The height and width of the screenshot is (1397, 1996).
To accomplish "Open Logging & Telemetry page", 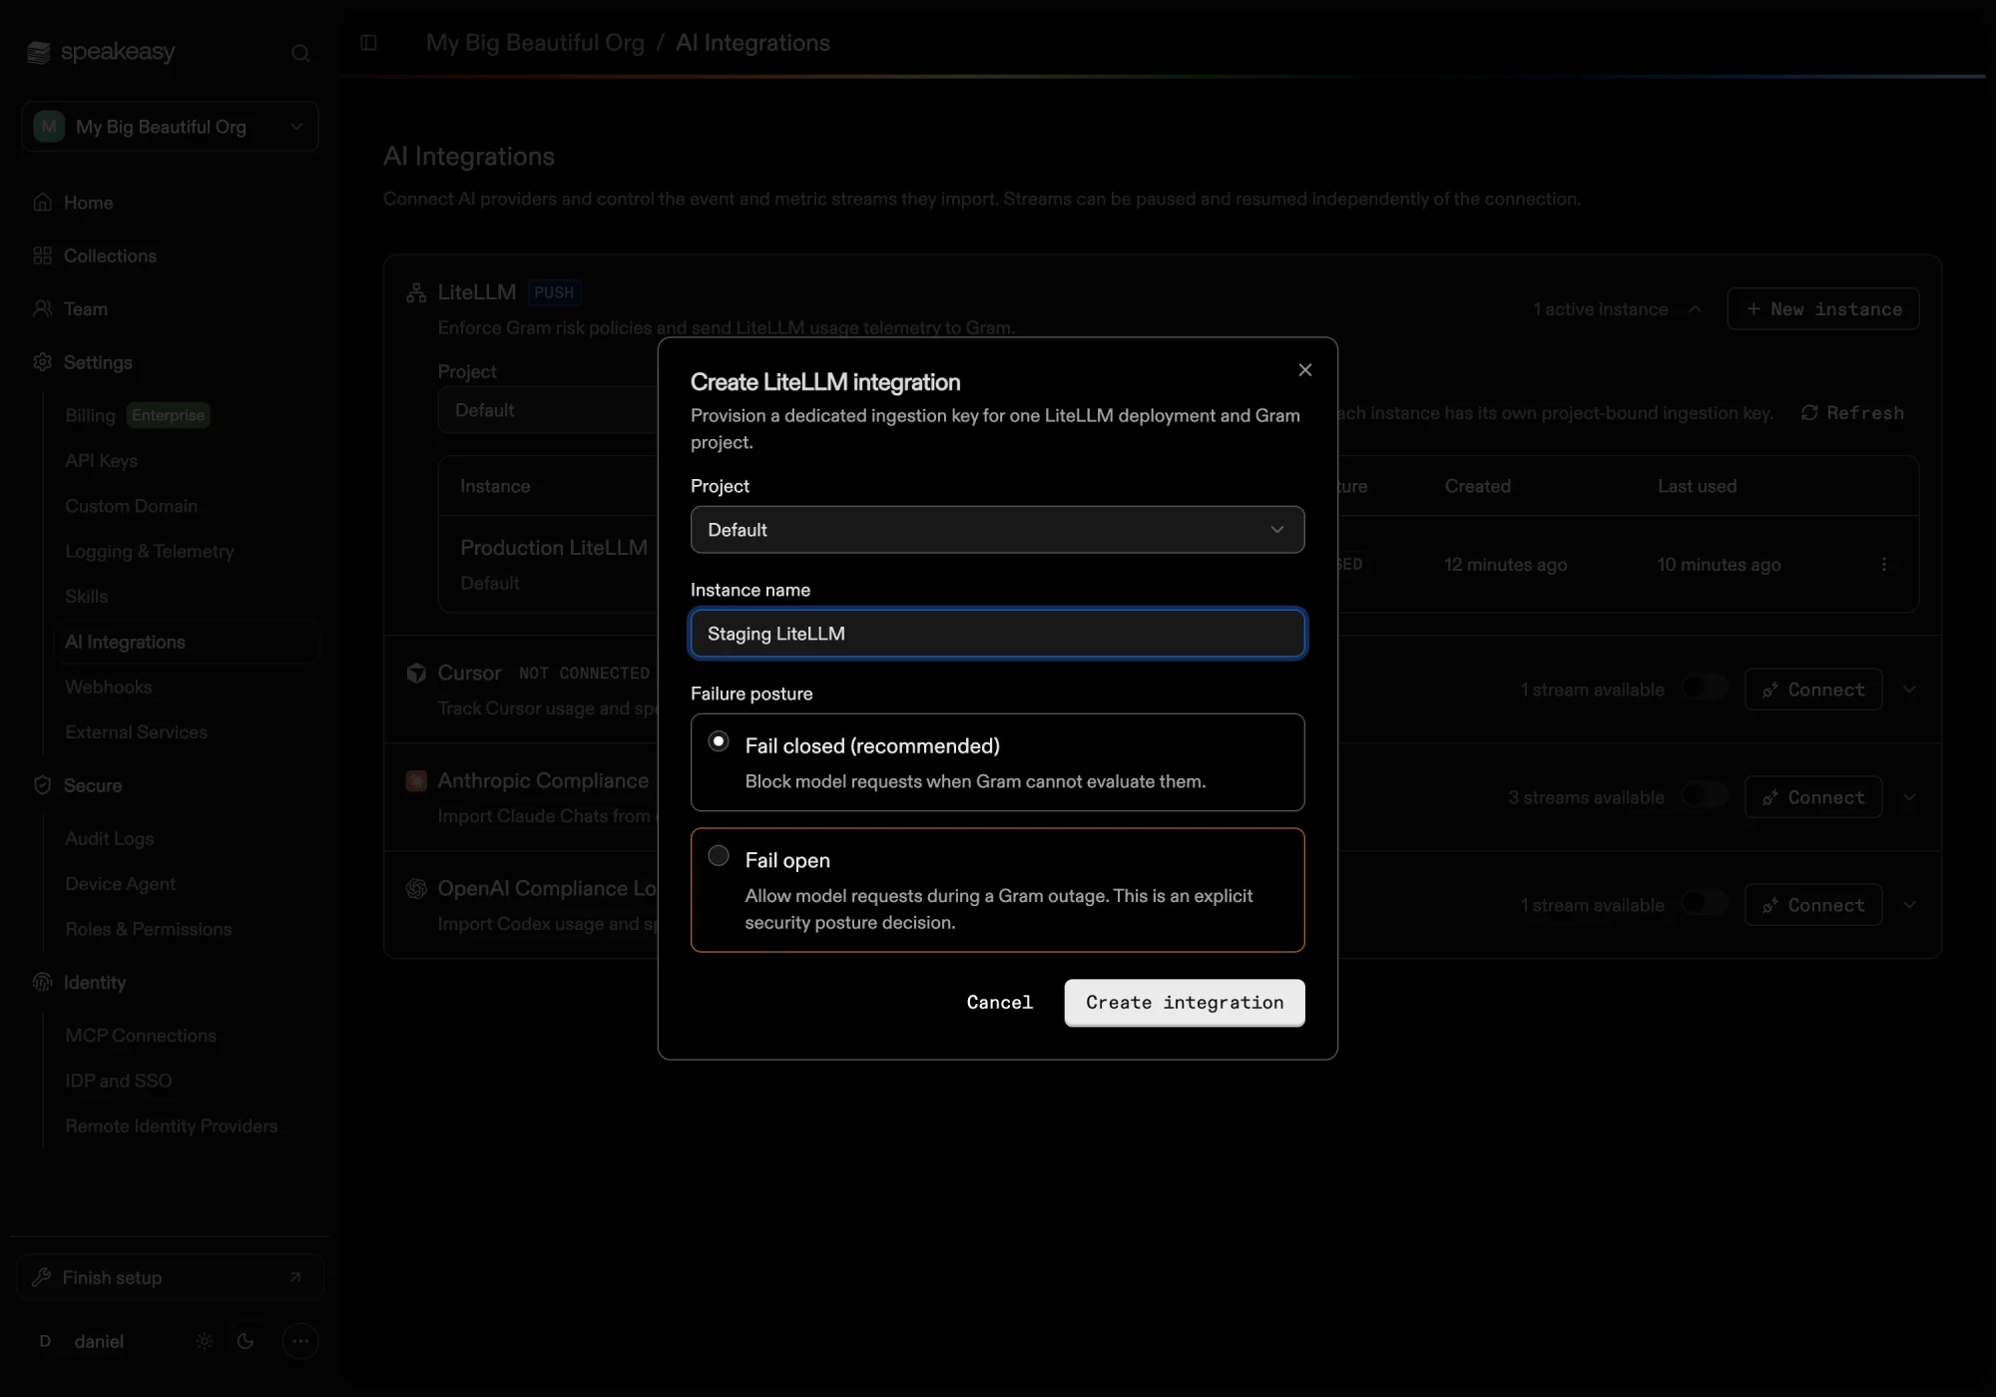I will pos(150,552).
